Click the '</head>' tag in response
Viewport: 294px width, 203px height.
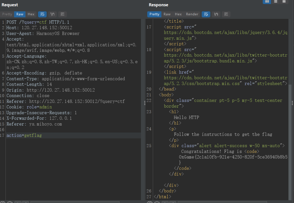coord(167,89)
